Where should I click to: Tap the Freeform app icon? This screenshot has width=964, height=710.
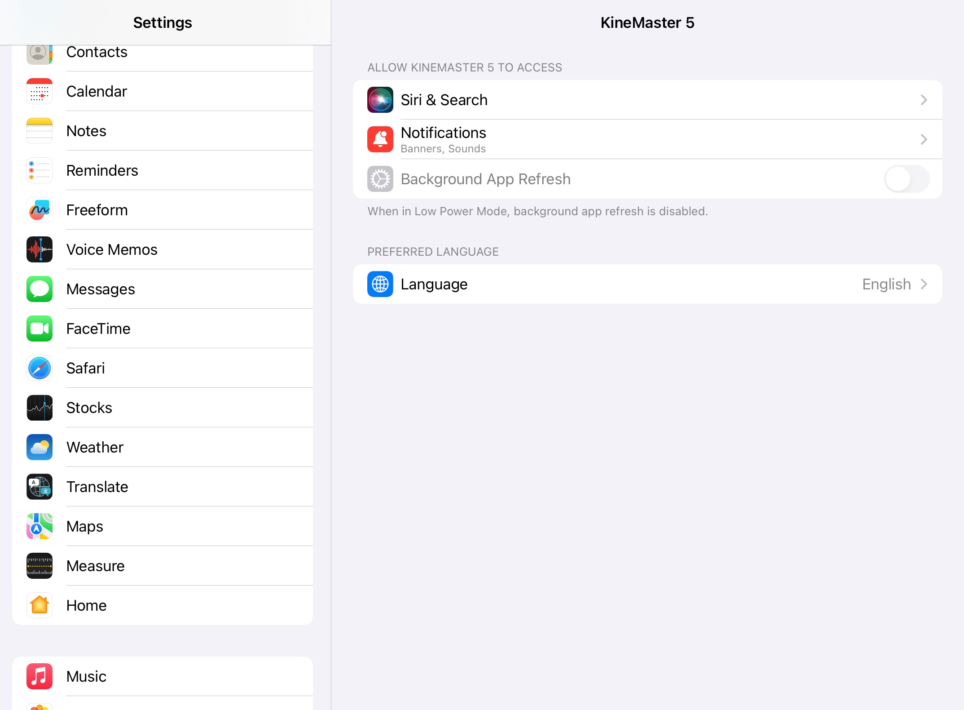point(40,210)
